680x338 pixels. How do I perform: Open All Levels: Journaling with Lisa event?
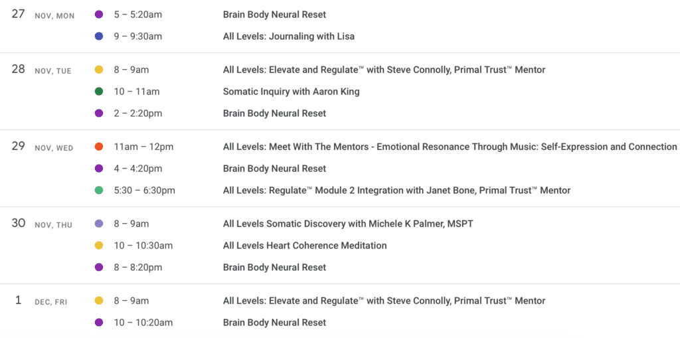pyautogui.click(x=288, y=37)
